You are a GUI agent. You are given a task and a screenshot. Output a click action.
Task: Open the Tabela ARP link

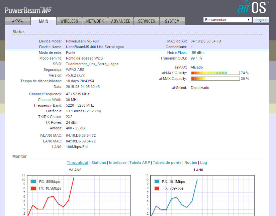coord(140,163)
